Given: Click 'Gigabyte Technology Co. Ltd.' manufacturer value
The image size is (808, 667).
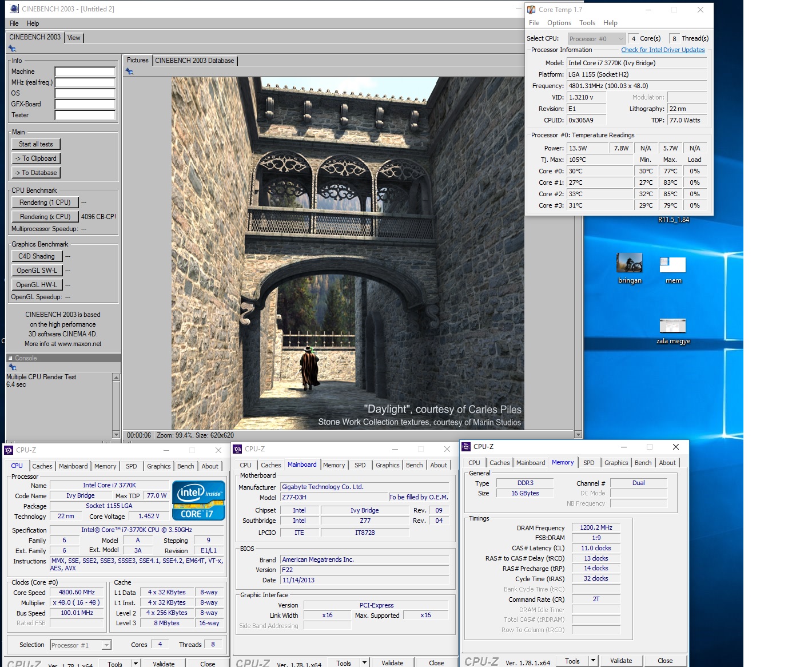Looking at the screenshot, I should point(365,487).
